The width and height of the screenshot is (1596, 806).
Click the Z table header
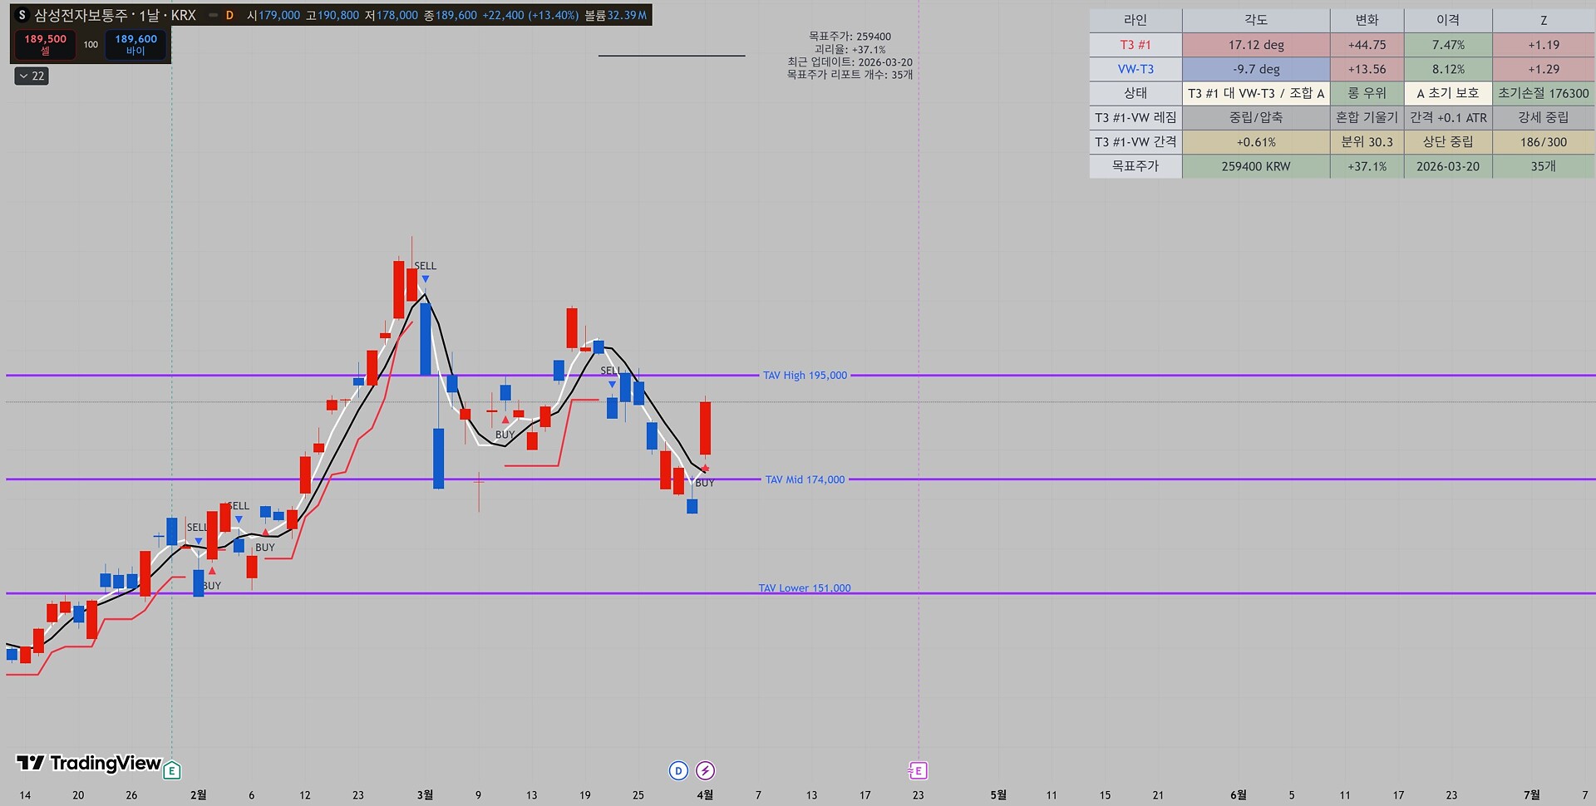(1544, 20)
